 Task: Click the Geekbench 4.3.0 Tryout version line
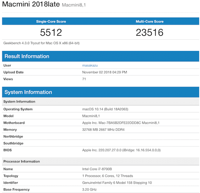click(x=41, y=43)
